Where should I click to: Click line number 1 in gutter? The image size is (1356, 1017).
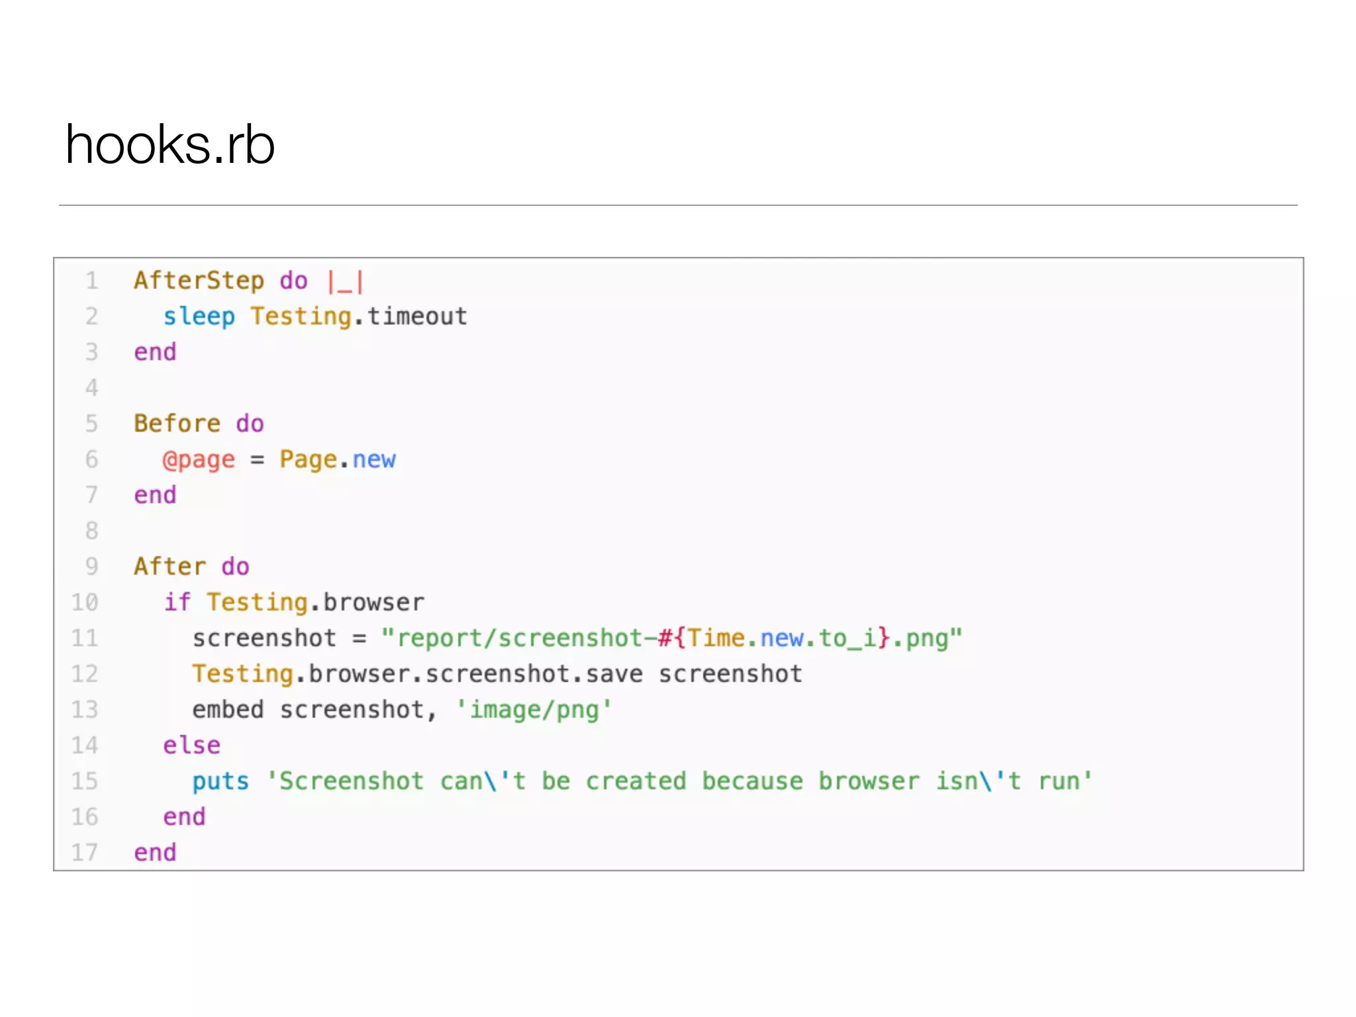coord(91,281)
